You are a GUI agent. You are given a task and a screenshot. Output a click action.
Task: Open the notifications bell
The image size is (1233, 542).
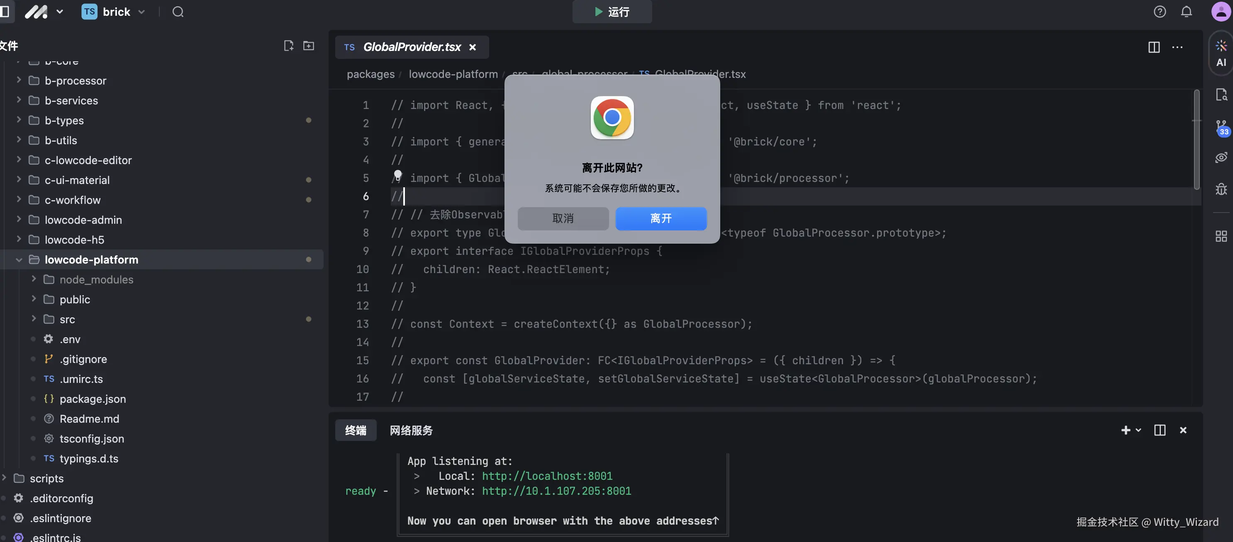[x=1186, y=12]
